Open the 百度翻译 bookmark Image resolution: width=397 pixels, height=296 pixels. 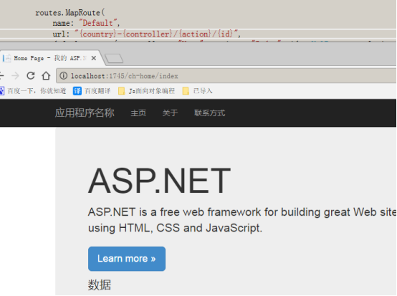(x=92, y=91)
